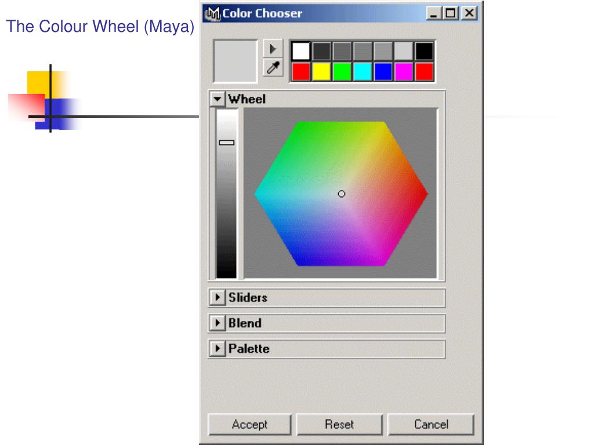The height and width of the screenshot is (445, 594).
Task: Pick the cyan swatch
Action: [363, 72]
